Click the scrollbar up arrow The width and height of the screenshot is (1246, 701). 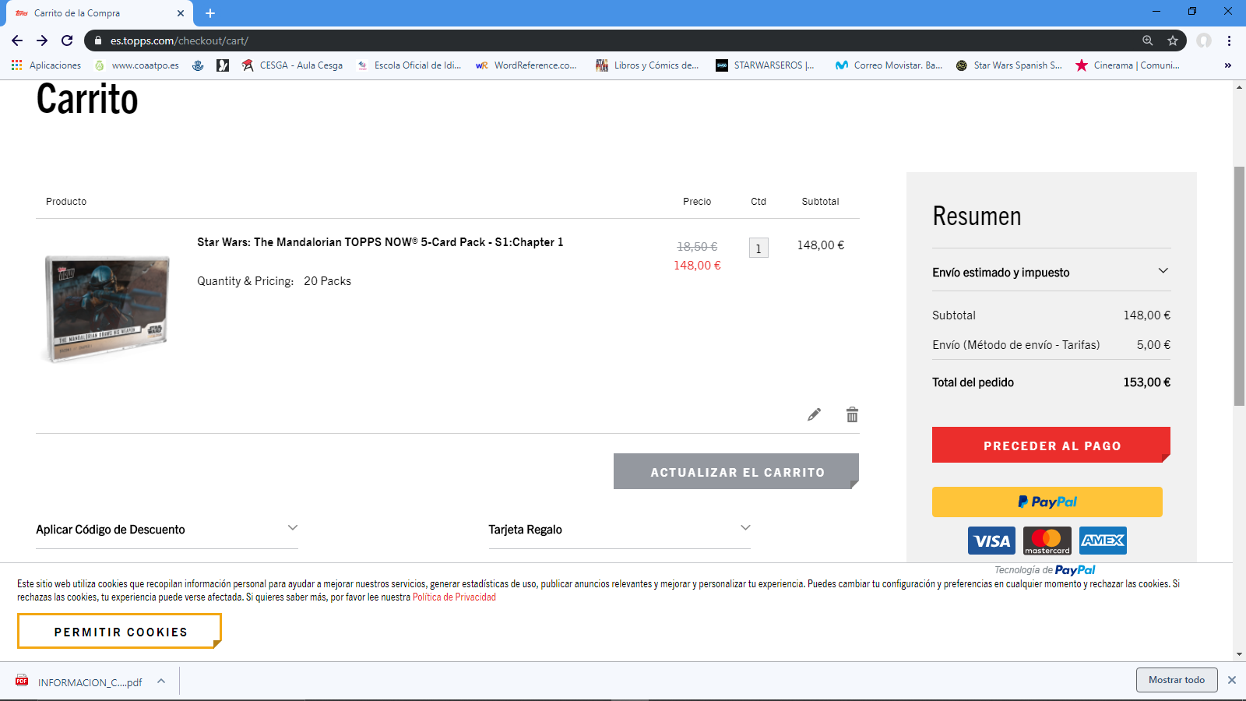click(x=1239, y=86)
